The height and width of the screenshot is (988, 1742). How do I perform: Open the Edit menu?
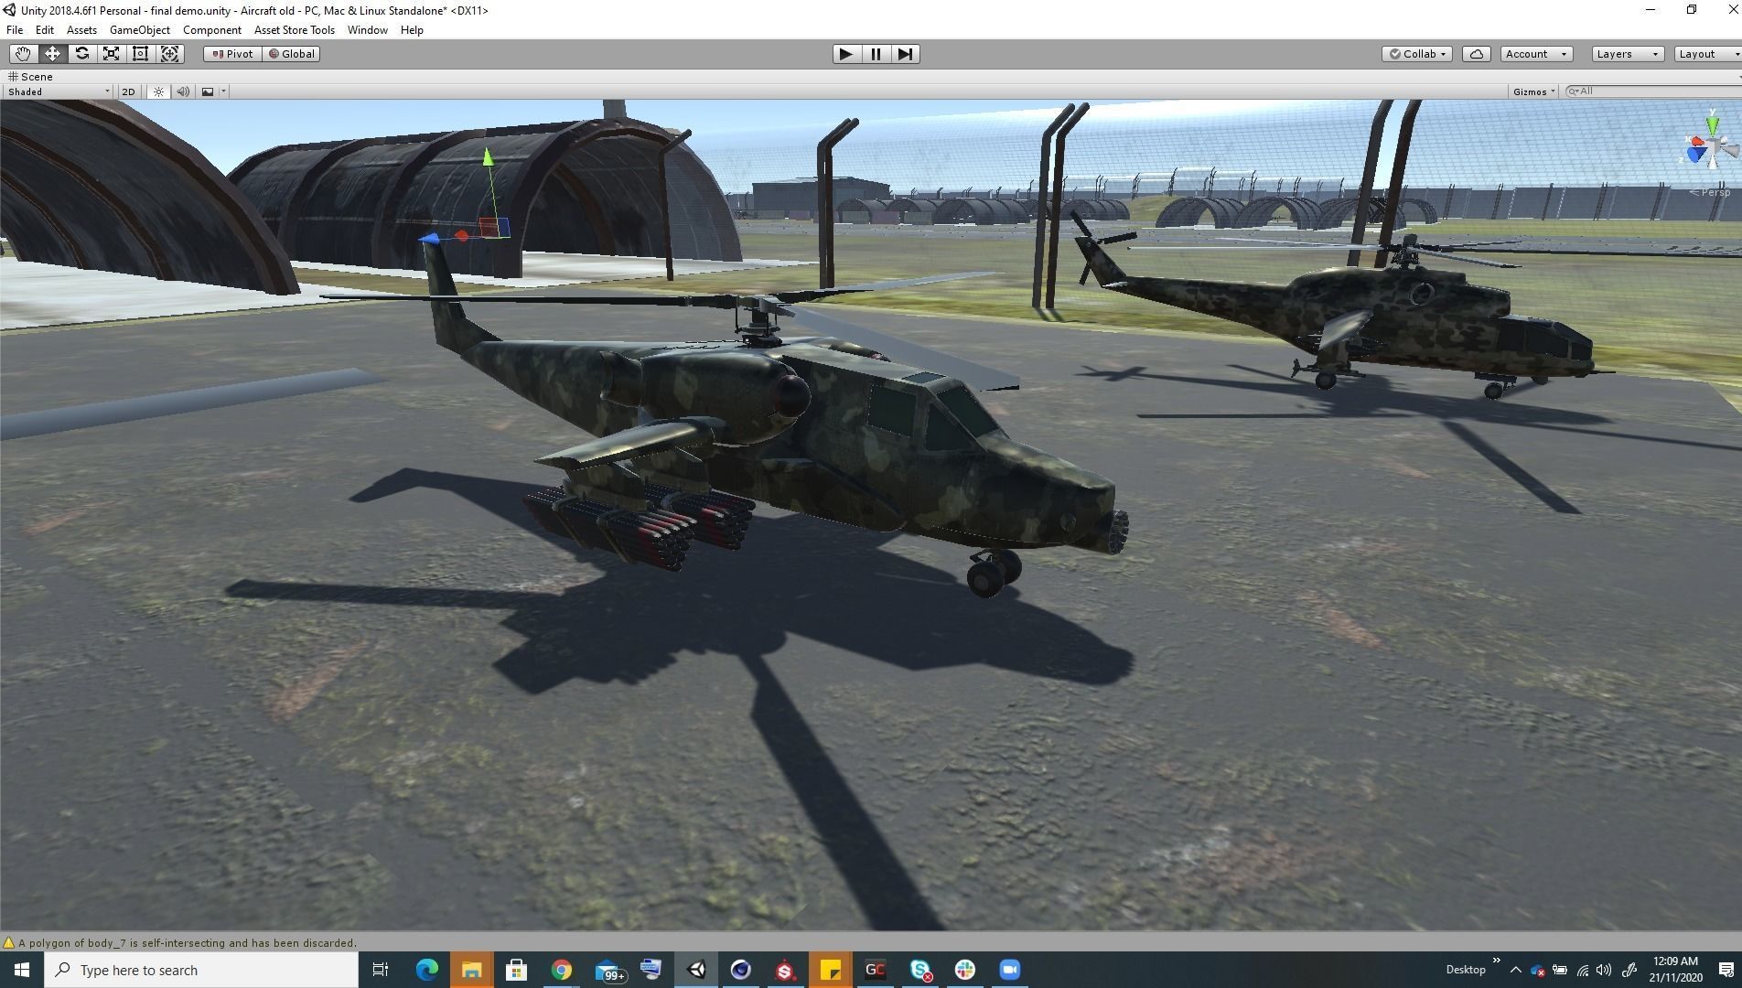pos(44,30)
